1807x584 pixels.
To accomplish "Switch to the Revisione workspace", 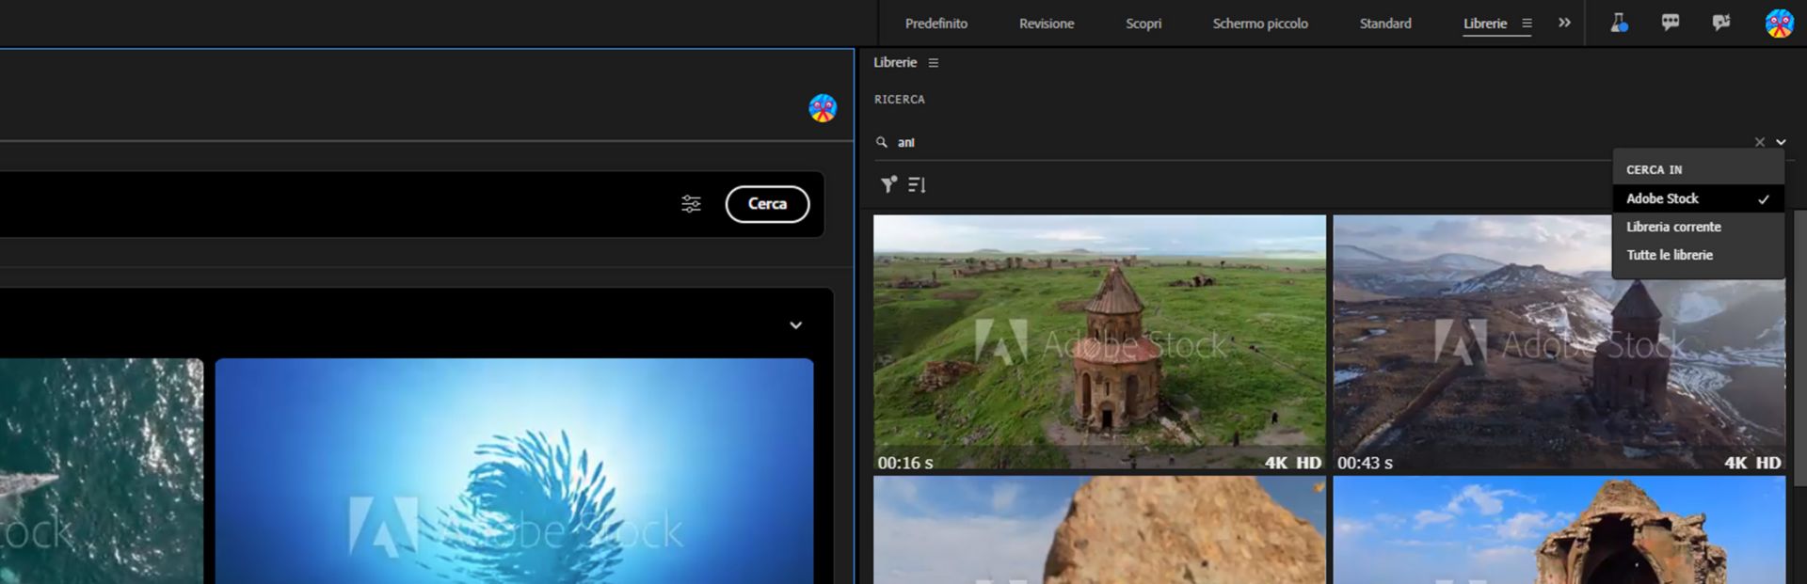I will tap(1046, 24).
